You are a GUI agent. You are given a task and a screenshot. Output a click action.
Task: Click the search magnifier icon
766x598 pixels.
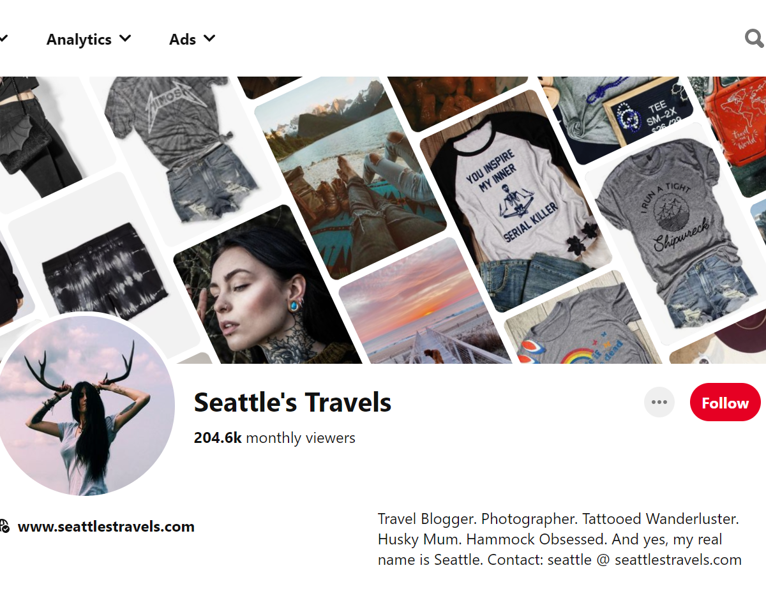(755, 39)
